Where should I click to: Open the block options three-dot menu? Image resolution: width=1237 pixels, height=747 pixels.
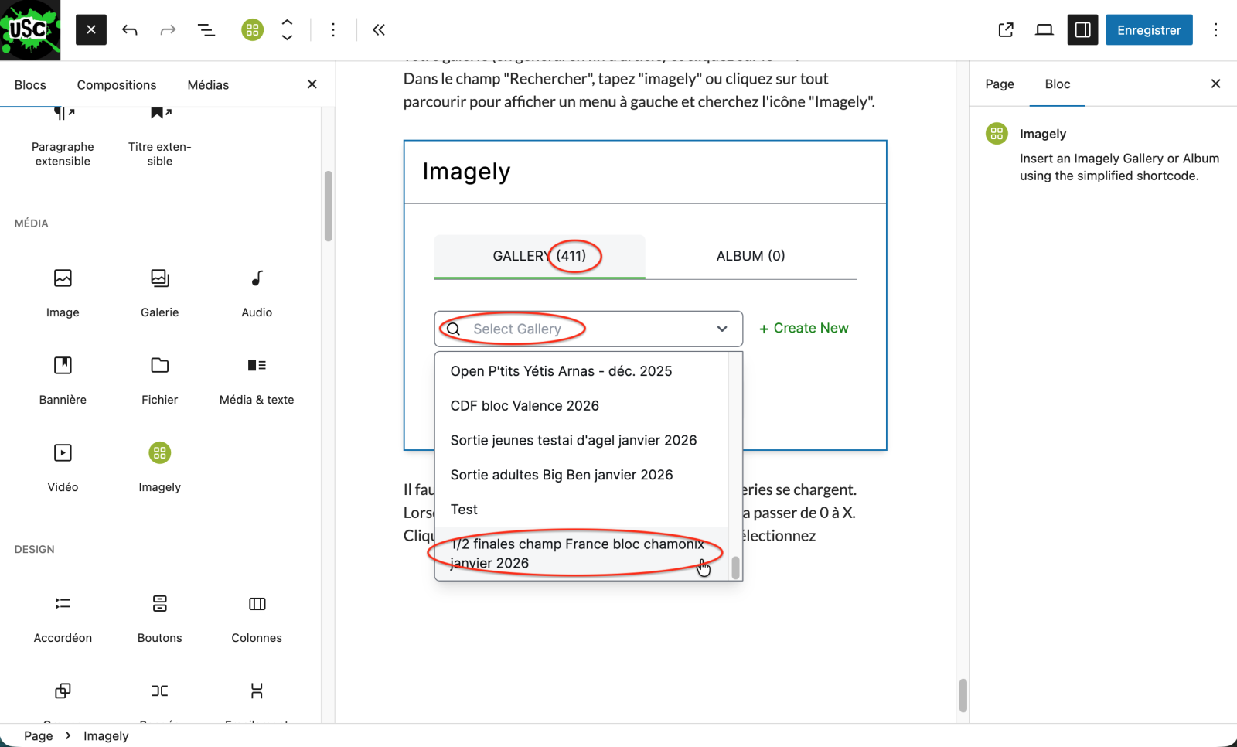coord(333,30)
